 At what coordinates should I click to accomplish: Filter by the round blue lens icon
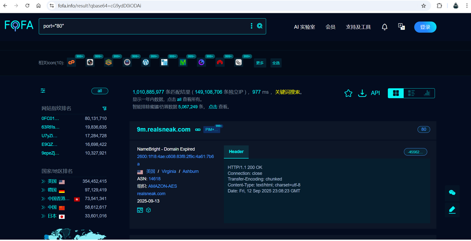click(127, 63)
